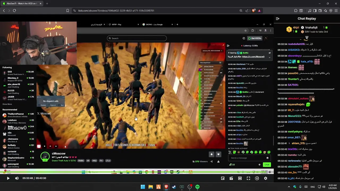Open Spotify from the taskbar
Image resolution: width=340 pixels, height=191 pixels.
pos(197,187)
